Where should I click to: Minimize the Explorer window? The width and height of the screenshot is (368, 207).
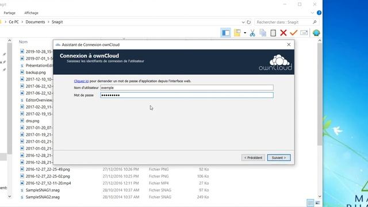coord(285,4)
